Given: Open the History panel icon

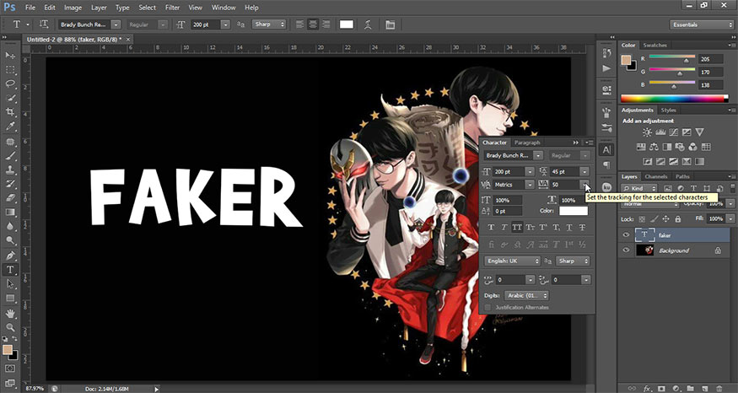Looking at the screenshot, I should point(606,53).
